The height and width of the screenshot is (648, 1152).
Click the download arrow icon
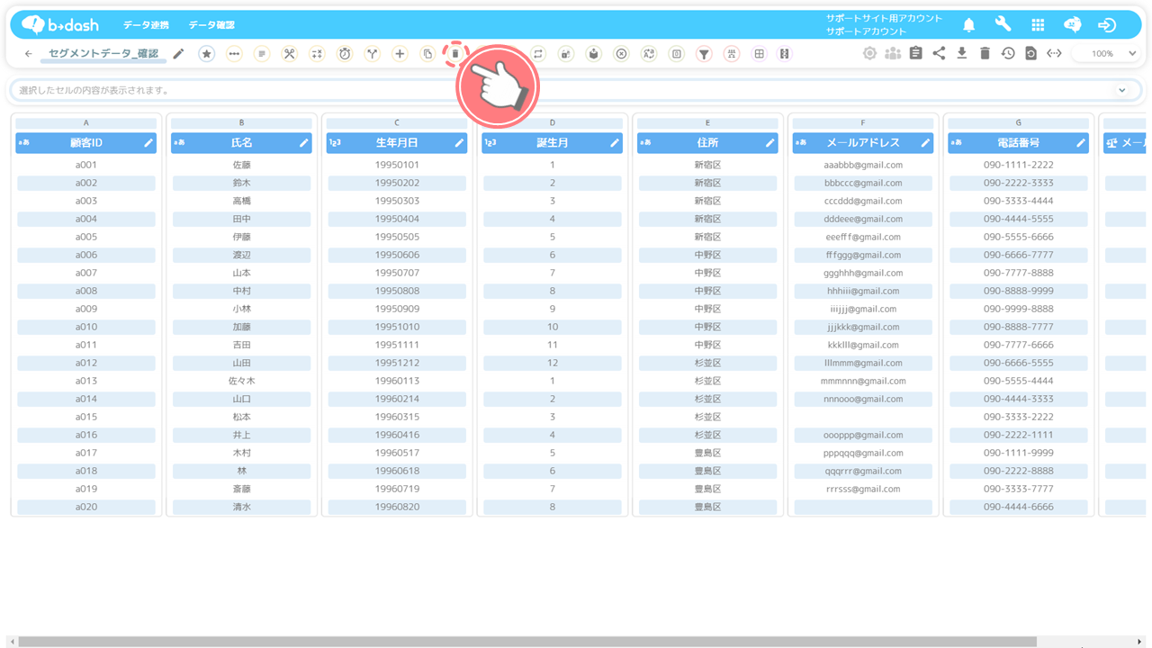click(962, 53)
